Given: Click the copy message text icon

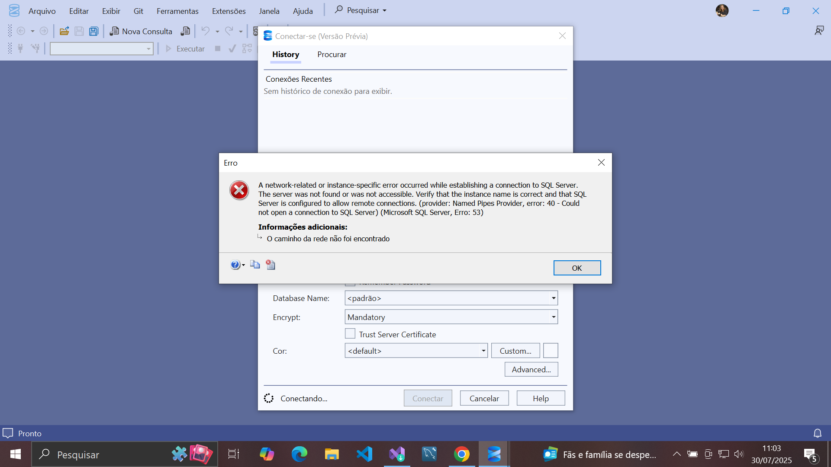Looking at the screenshot, I should (255, 265).
